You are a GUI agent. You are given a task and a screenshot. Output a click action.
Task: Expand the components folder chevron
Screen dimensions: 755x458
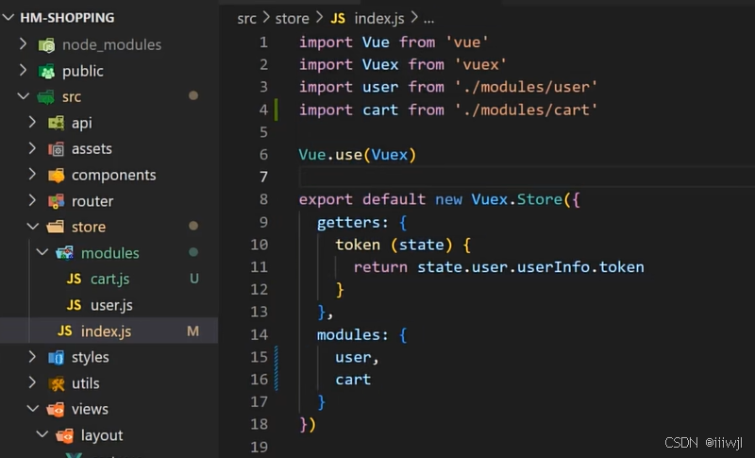pyautogui.click(x=32, y=174)
